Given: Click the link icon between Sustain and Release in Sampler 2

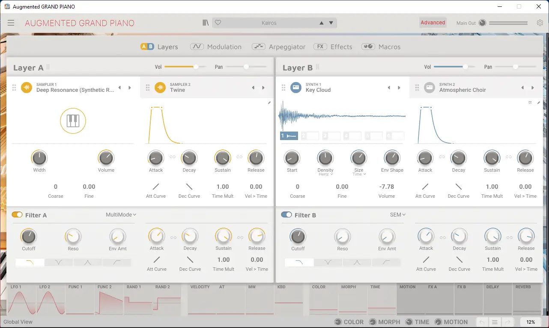Looking at the screenshot, I should (239, 157).
